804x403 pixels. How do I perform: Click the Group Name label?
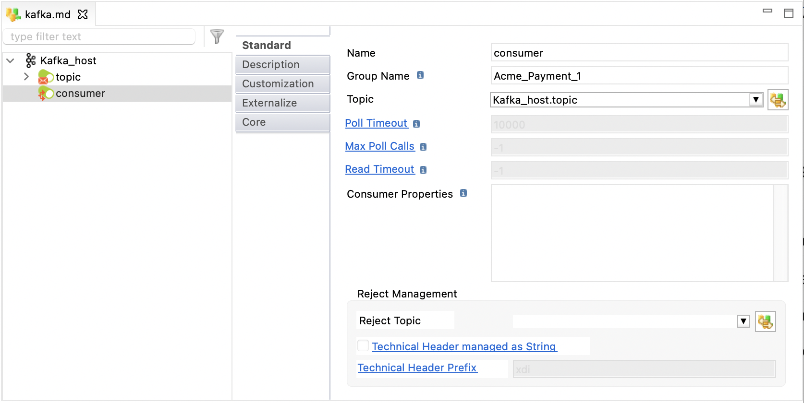pyautogui.click(x=378, y=76)
